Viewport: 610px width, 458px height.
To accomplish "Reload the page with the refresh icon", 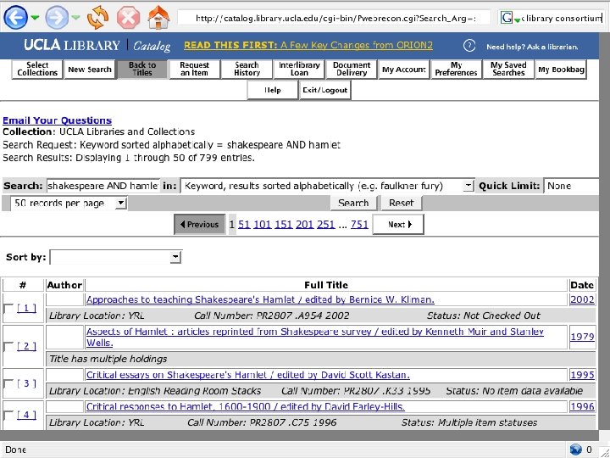I will coord(97,18).
